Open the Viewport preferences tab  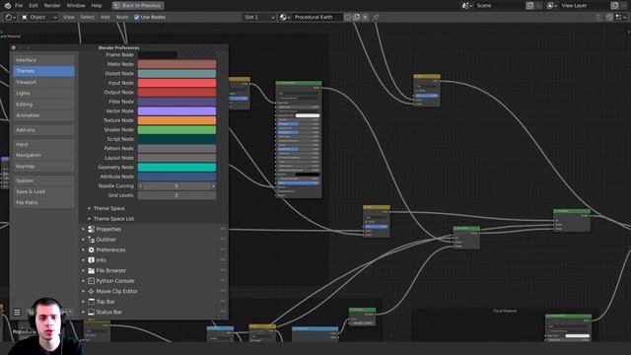click(x=43, y=82)
